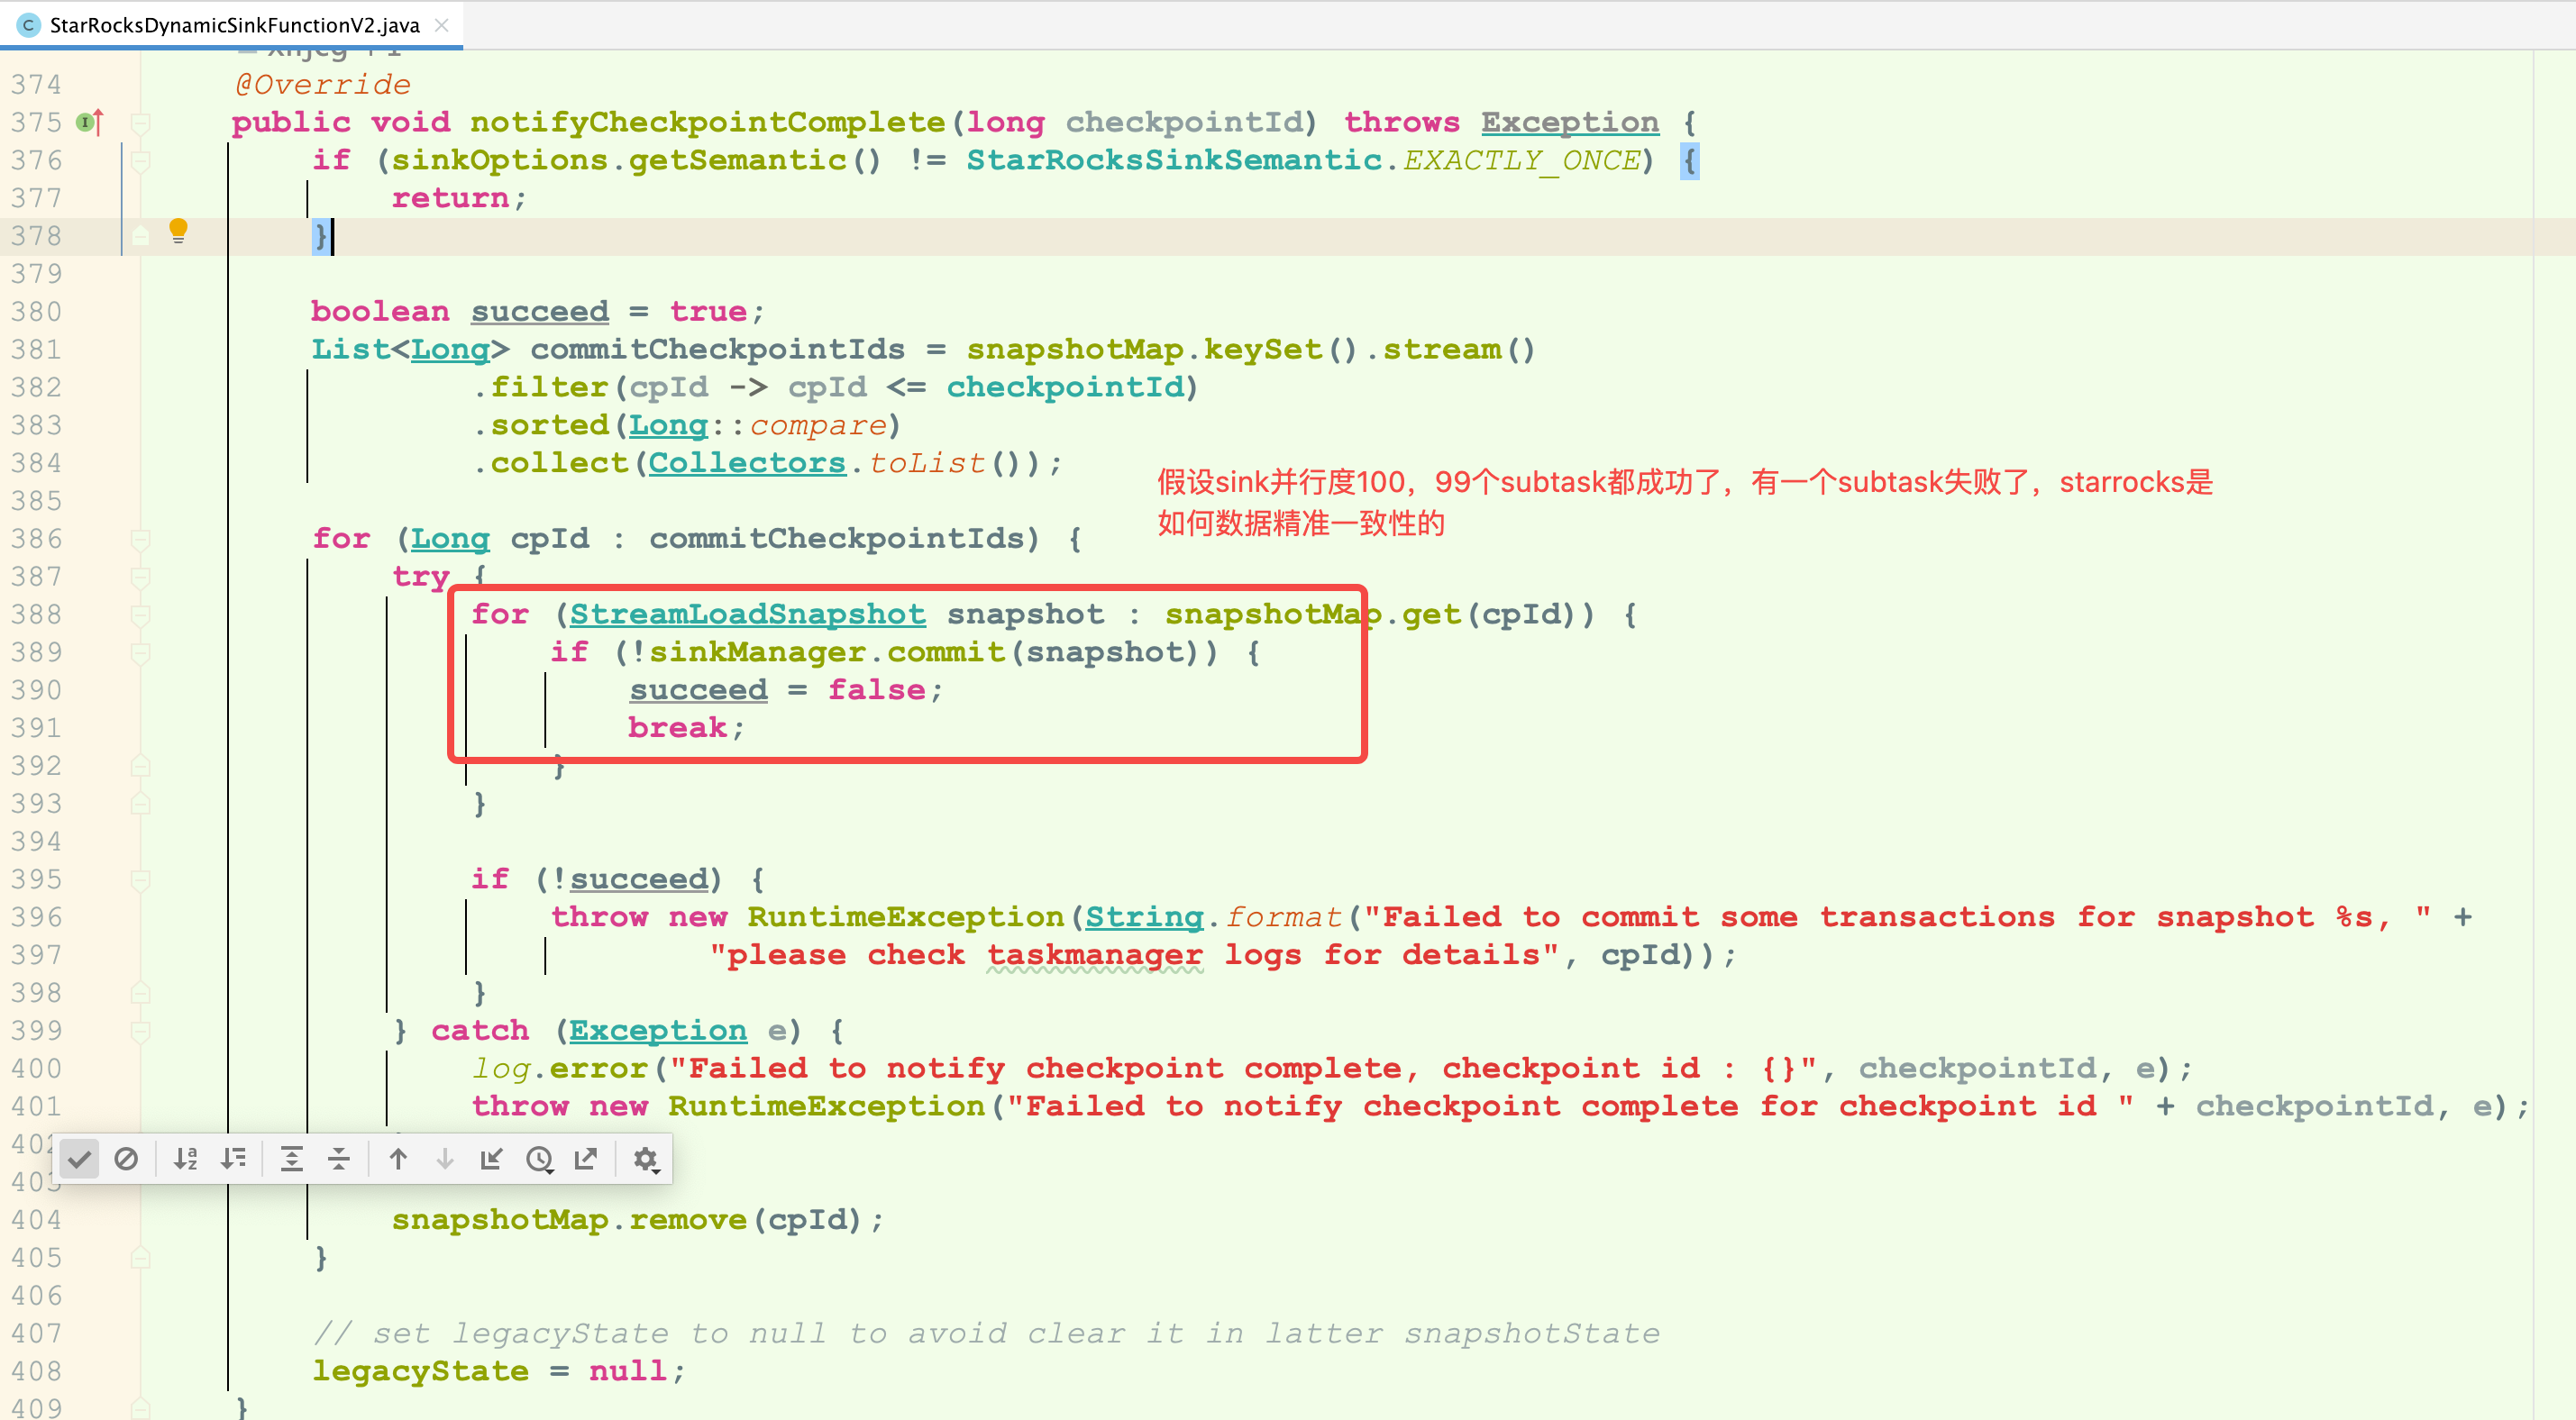Click the EXACTLY_ONCE constant

(1522, 160)
